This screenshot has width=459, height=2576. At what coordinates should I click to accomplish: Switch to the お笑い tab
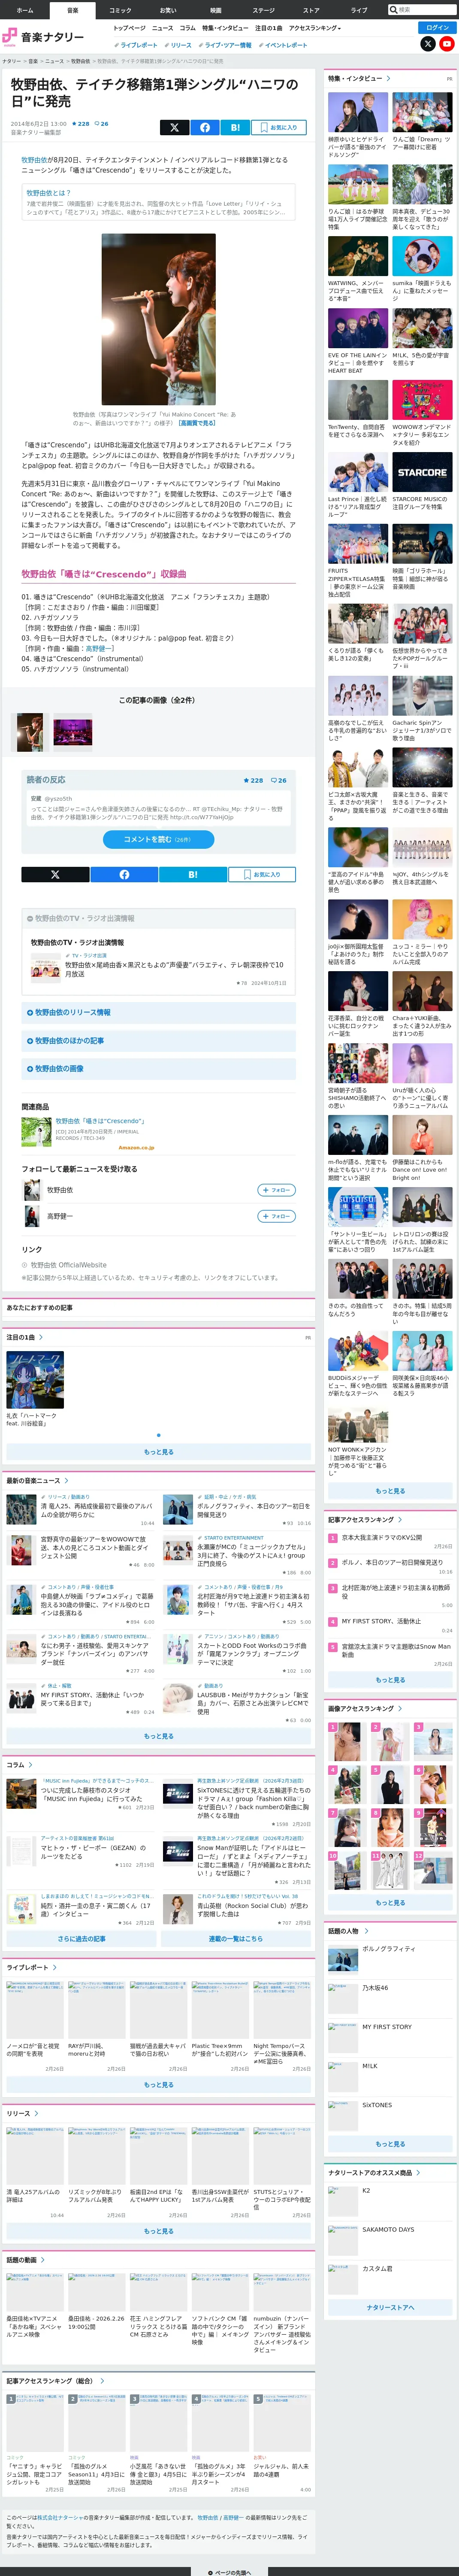pos(168,10)
